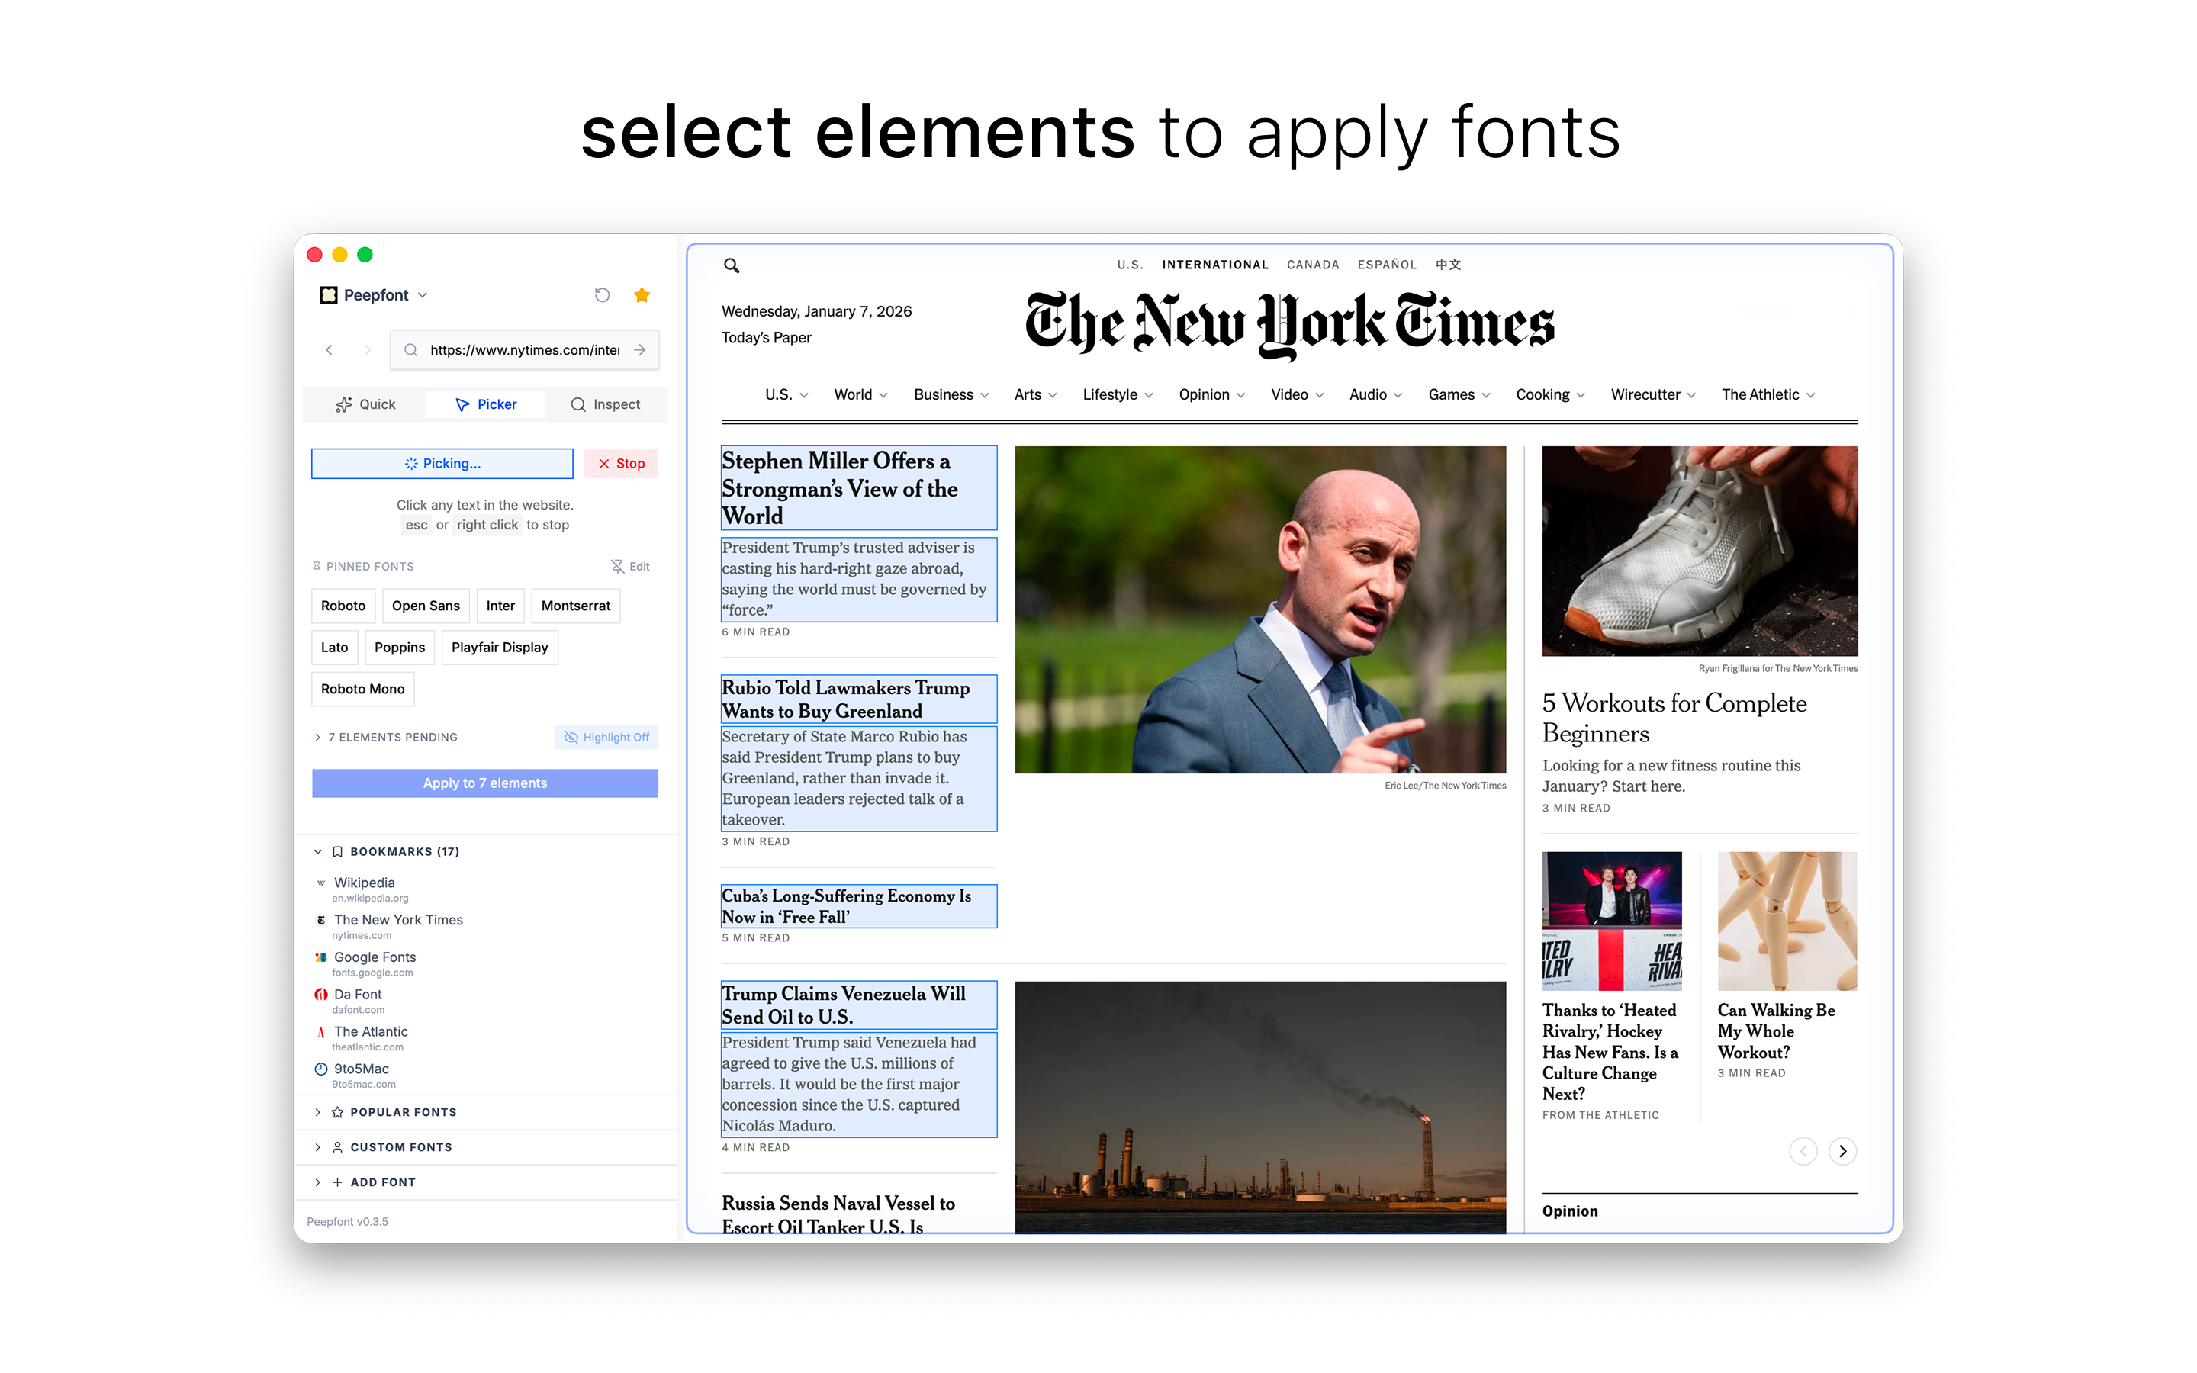Click the NYT search magnifier icon
This screenshot has width=2197, height=1373.
pos(732,265)
